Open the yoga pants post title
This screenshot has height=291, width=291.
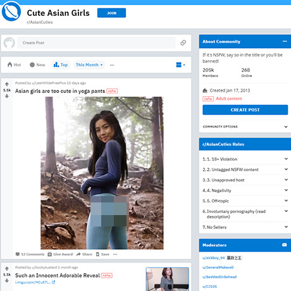(x=60, y=91)
